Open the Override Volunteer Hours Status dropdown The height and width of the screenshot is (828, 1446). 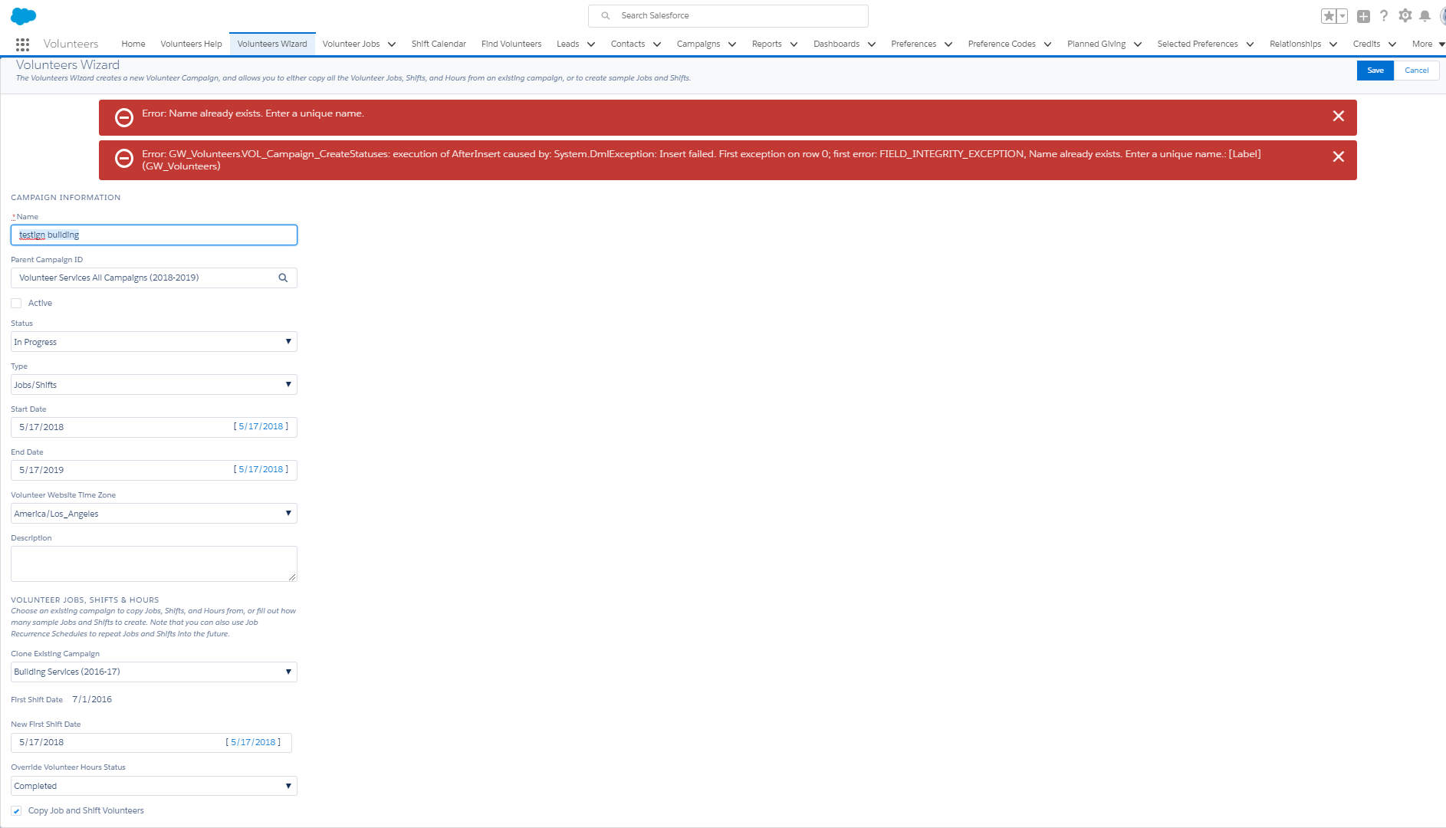(154, 786)
